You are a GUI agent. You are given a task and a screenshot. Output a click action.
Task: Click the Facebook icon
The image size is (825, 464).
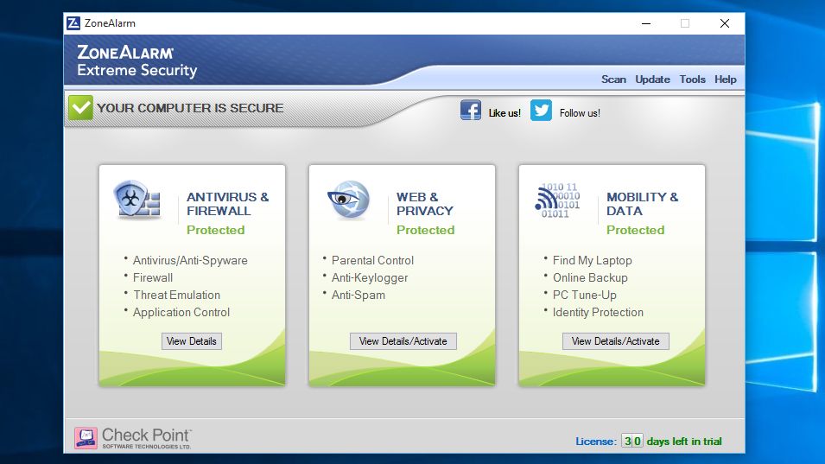point(470,111)
